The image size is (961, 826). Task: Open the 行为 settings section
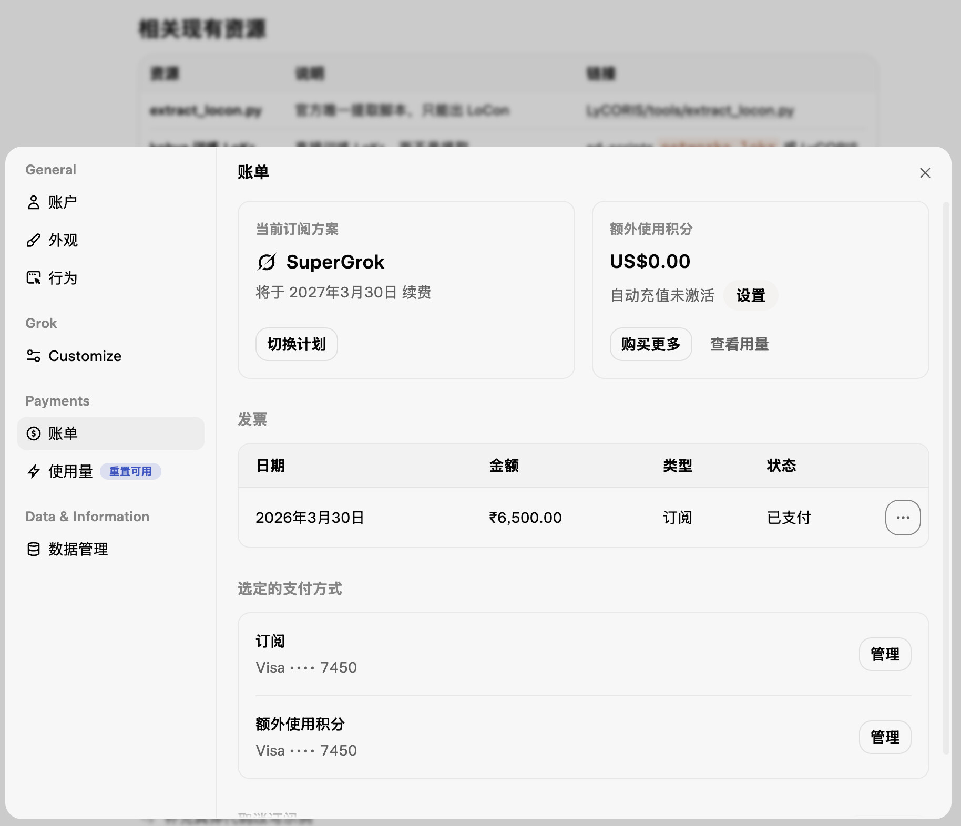(111, 278)
